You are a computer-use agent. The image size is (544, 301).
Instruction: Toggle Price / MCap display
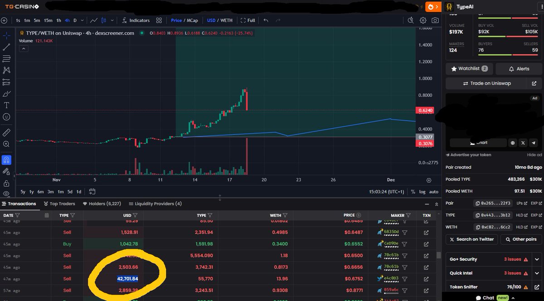pos(185,20)
